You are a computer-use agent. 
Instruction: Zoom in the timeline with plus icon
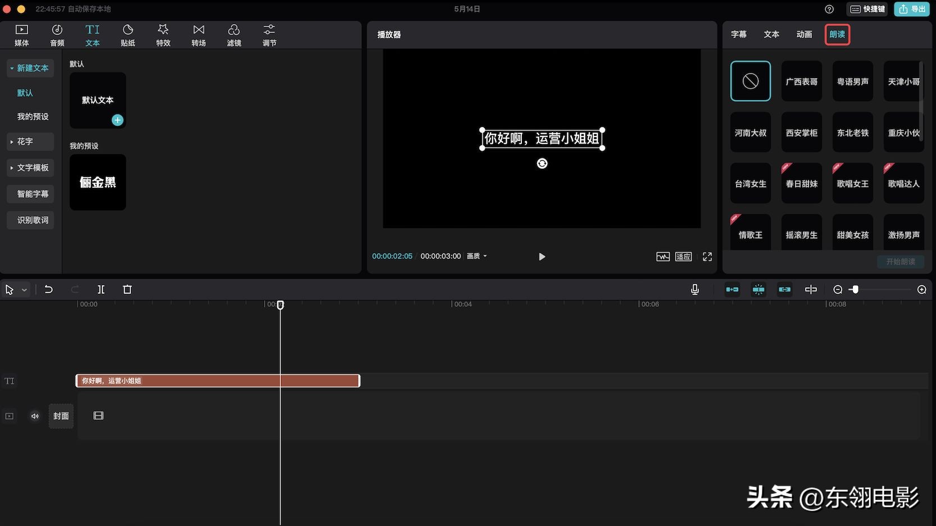[x=922, y=289]
